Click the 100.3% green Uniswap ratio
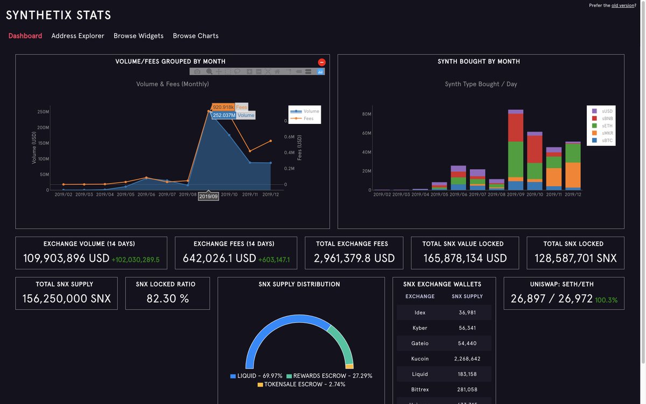This screenshot has height=404, width=646. click(x=606, y=301)
